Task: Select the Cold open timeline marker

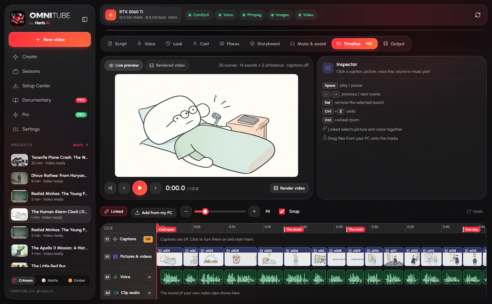Action: click(x=166, y=229)
